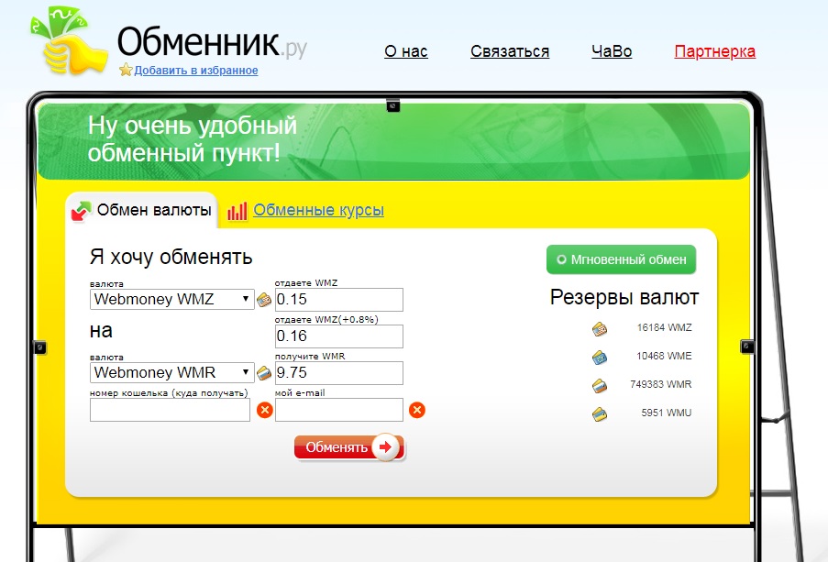828x562 pixels.
Task: Click the 16184 WMZ reserve value
Action: pos(664,327)
